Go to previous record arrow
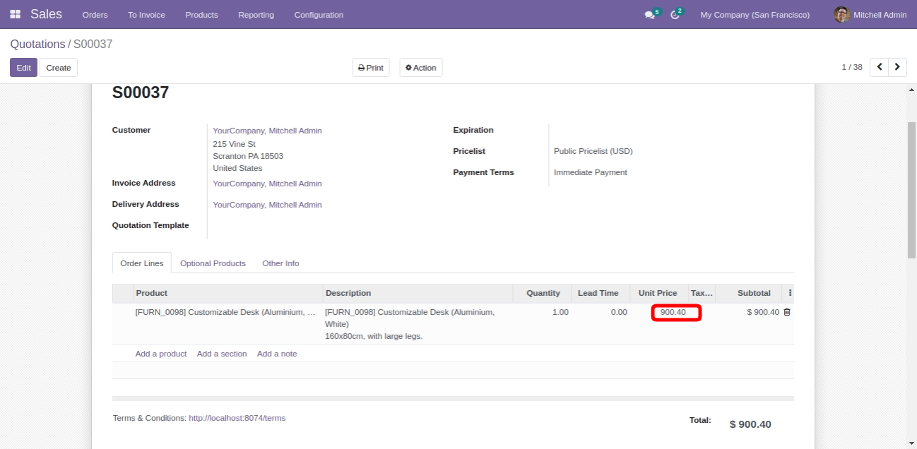The image size is (917, 449). [x=880, y=67]
